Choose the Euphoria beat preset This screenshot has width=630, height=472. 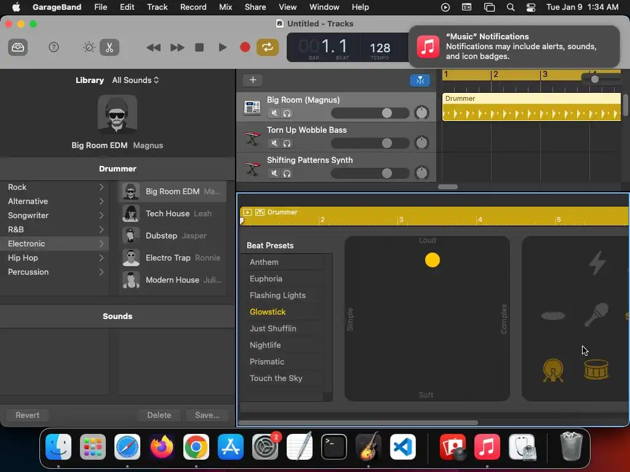[x=266, y=278]
